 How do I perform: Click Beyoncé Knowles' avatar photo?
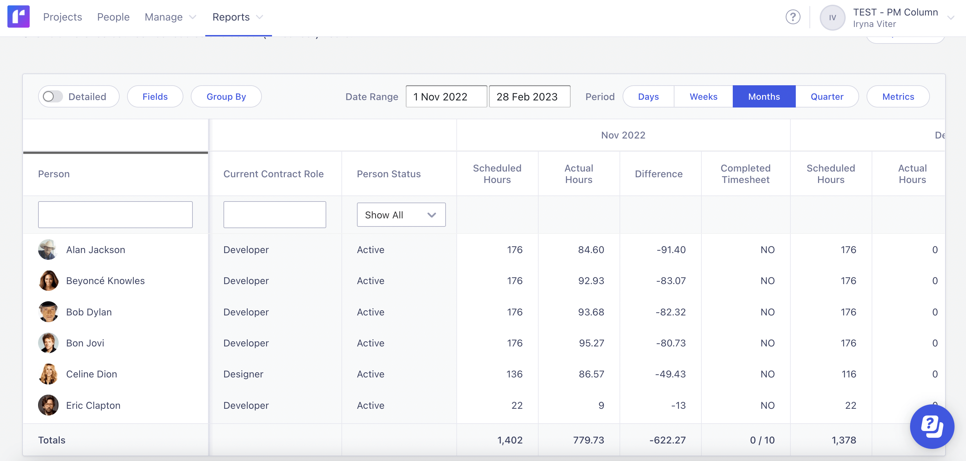pyautogui.click(x=48, y=281)
